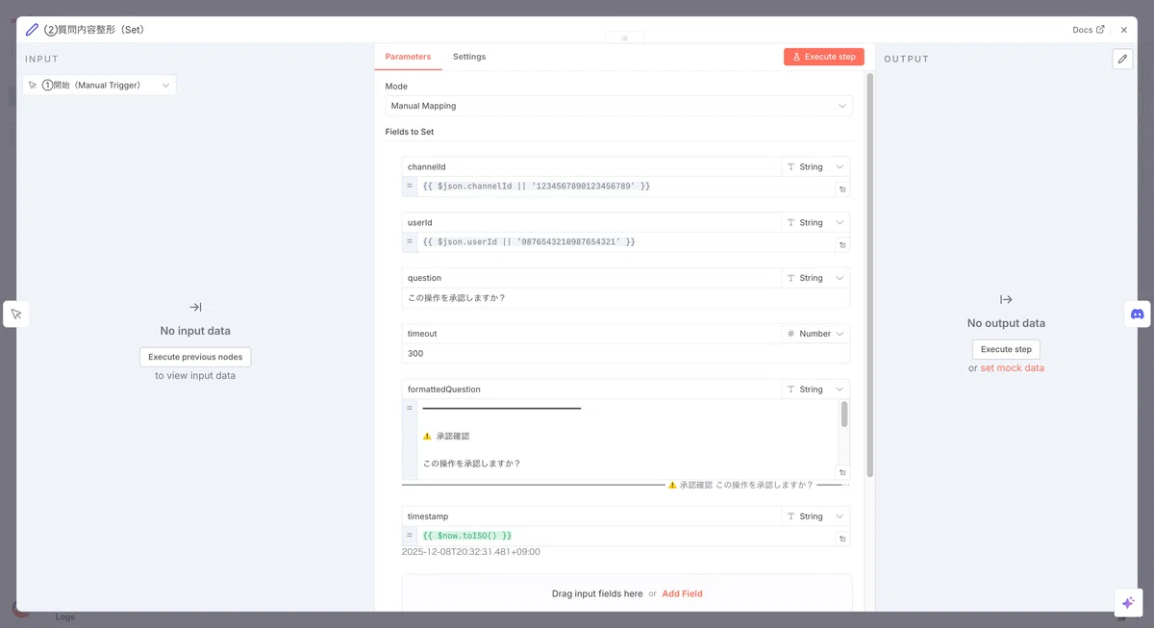Click the channelId expression value field
The image size is (1154, 628).
point(625,186)
